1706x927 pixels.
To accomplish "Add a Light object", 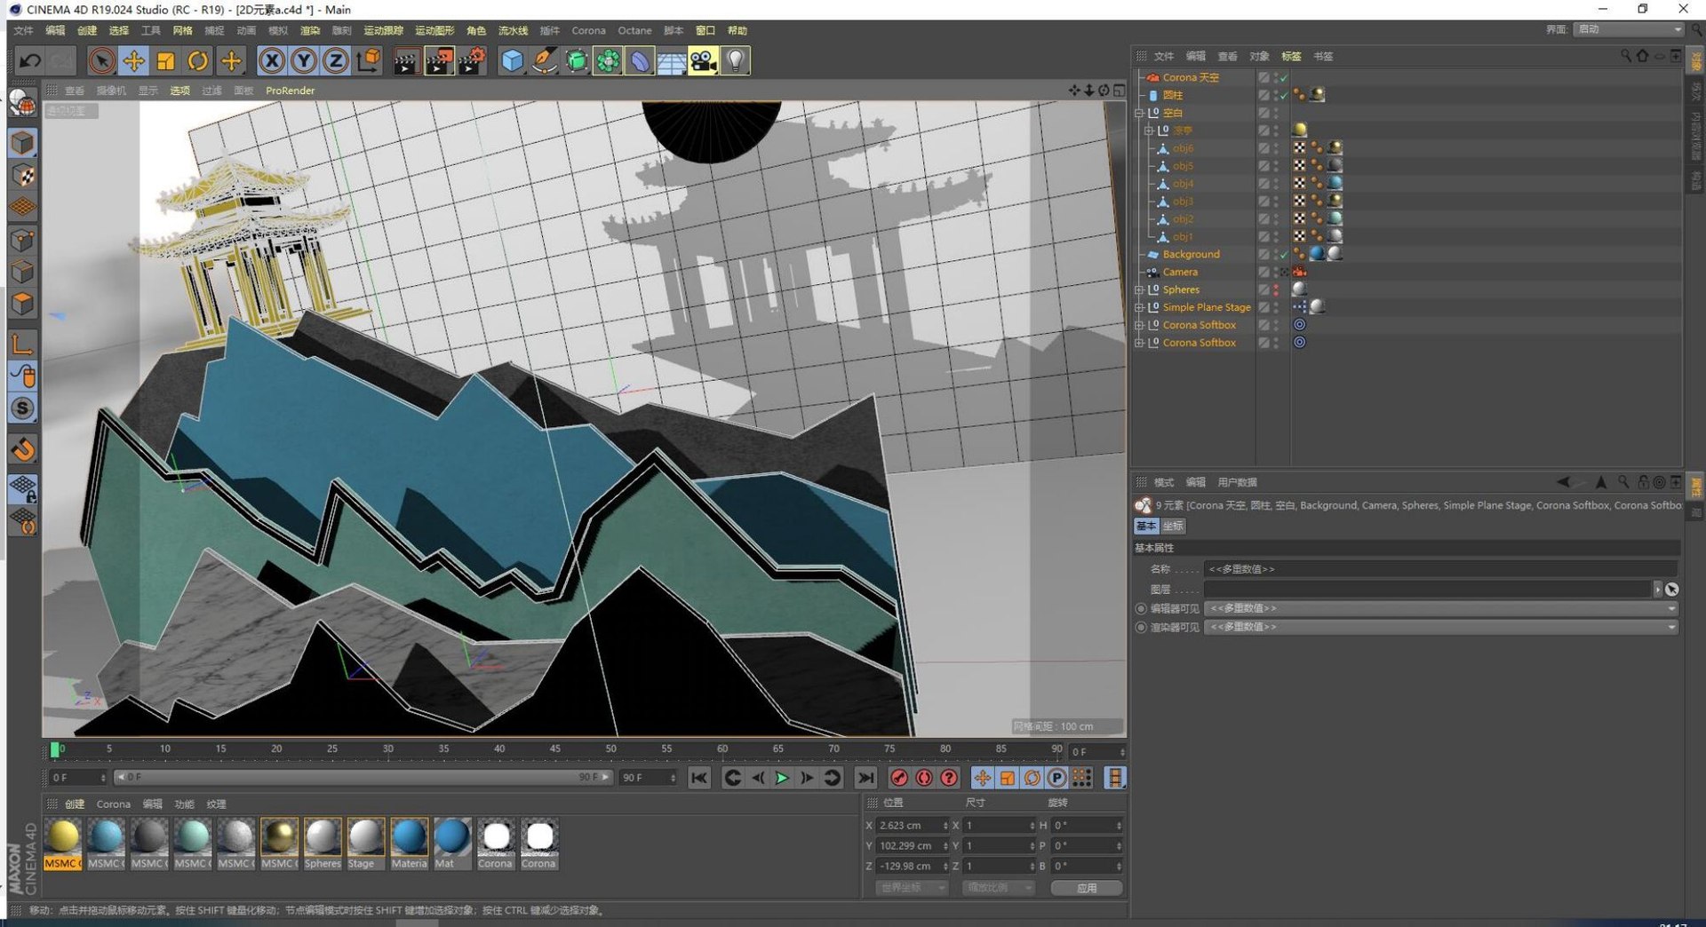I will pos(736,60).
